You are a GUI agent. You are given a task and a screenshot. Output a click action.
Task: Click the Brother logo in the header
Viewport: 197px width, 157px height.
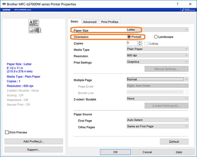(6, 10)
